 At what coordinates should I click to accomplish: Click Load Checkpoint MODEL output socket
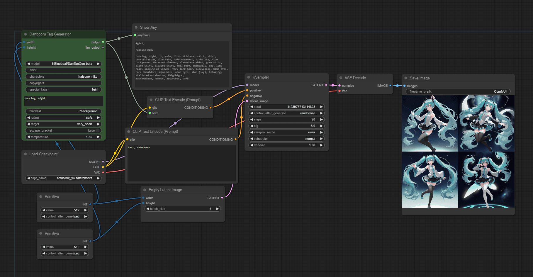103,162
